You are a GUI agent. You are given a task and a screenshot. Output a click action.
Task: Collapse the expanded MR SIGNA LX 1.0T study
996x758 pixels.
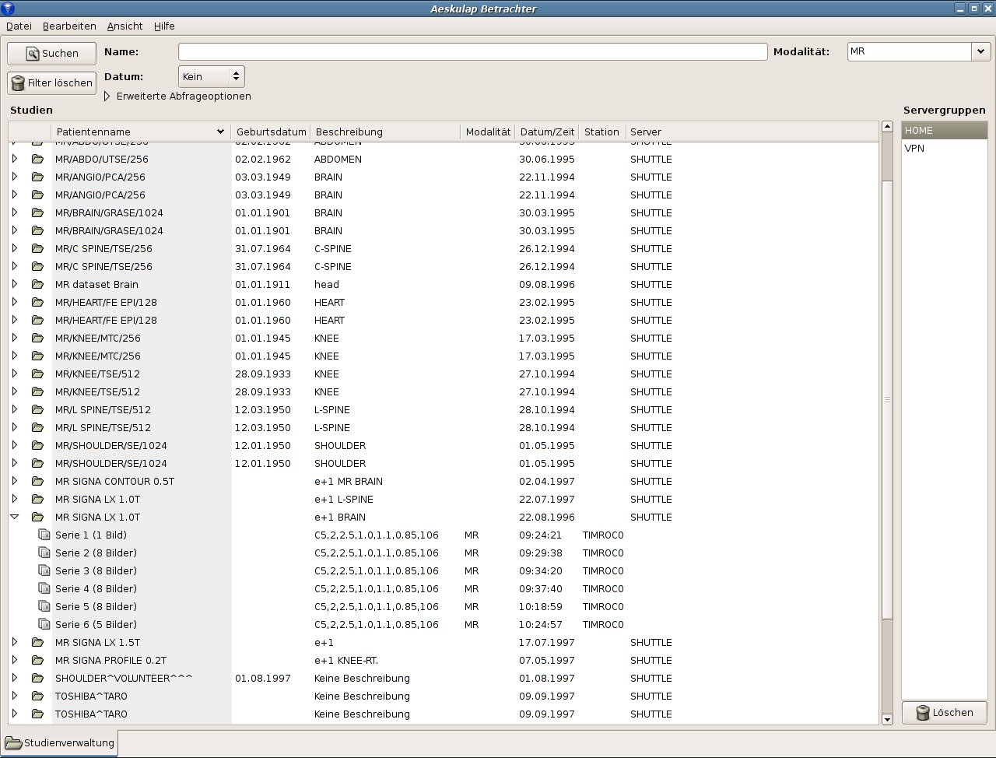(x=14, y=518)
